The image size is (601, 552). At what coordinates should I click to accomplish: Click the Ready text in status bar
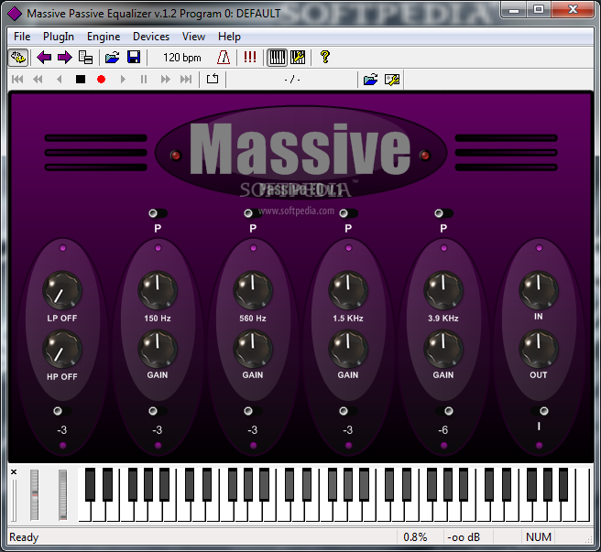(x=24, y=537)
